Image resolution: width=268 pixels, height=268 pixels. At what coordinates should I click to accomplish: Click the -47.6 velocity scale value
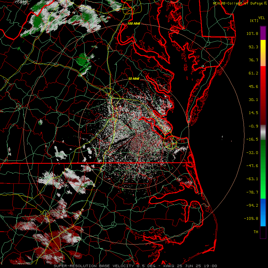point(252,166)
